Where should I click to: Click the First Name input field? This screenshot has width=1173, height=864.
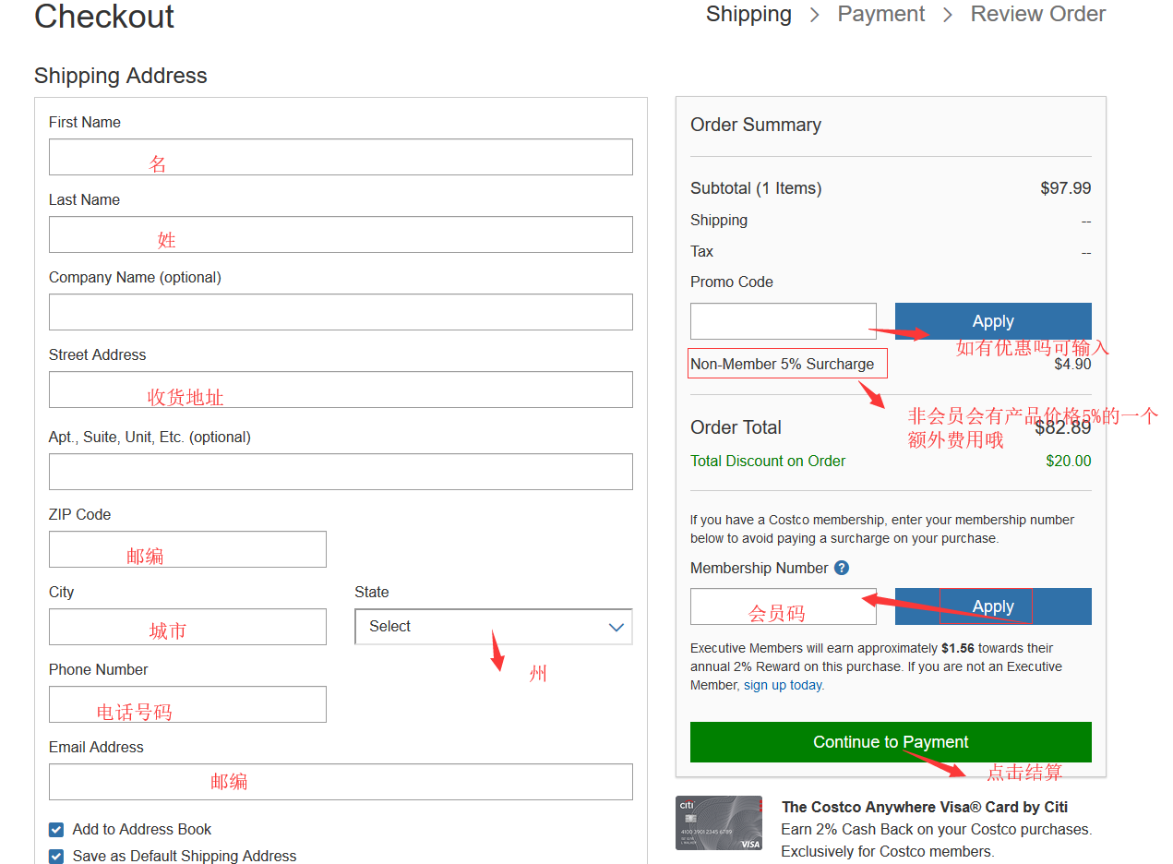point(341,157)
